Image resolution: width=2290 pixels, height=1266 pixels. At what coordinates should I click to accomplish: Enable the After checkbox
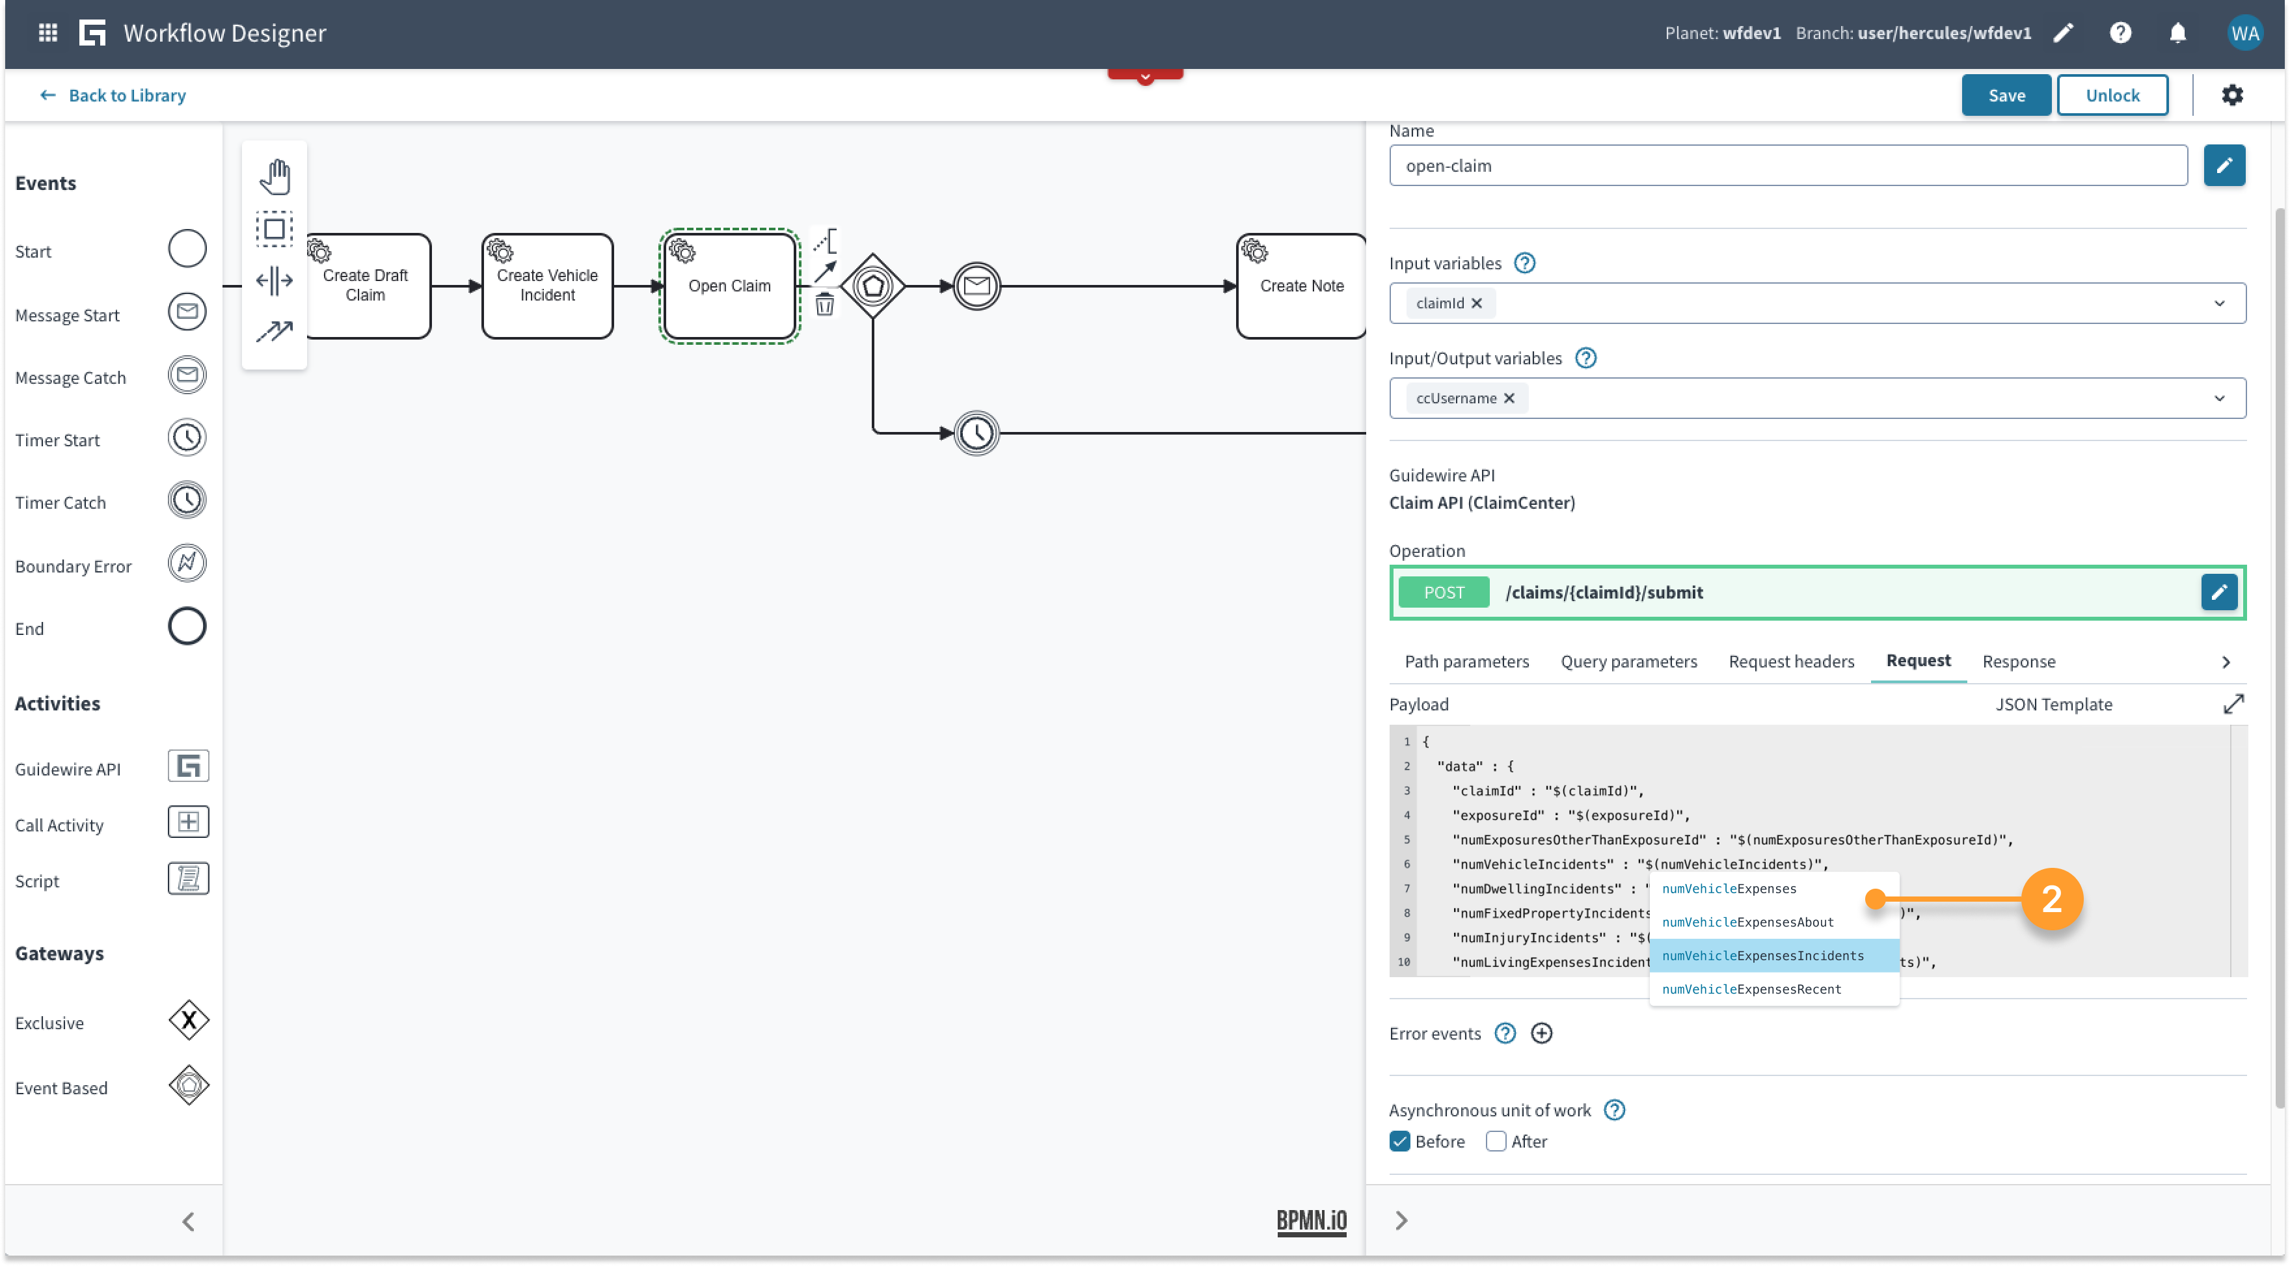click(1496, 1142)
